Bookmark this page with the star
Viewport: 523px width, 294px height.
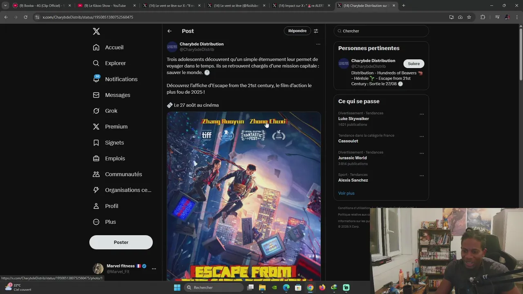click(x=469, y=17)
